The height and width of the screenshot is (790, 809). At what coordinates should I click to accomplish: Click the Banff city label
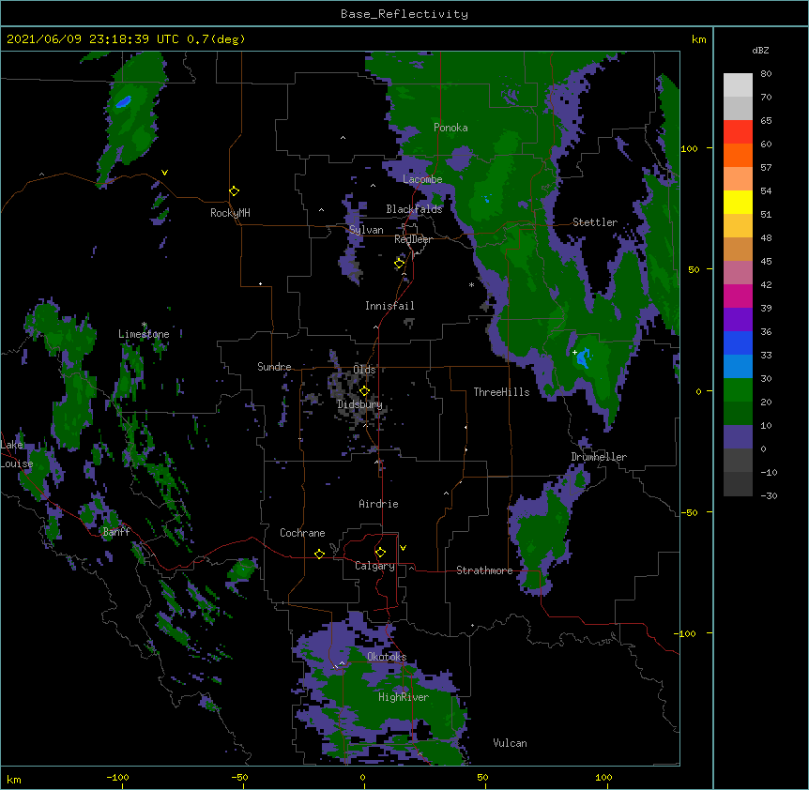click(116, 532)
